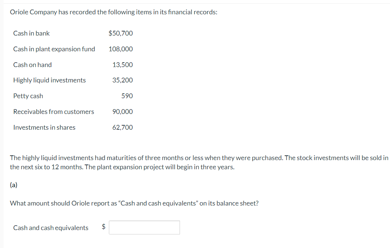Click the Cash in plant expansion fund row
Screen dimensions: 390x248
[54, 49]
